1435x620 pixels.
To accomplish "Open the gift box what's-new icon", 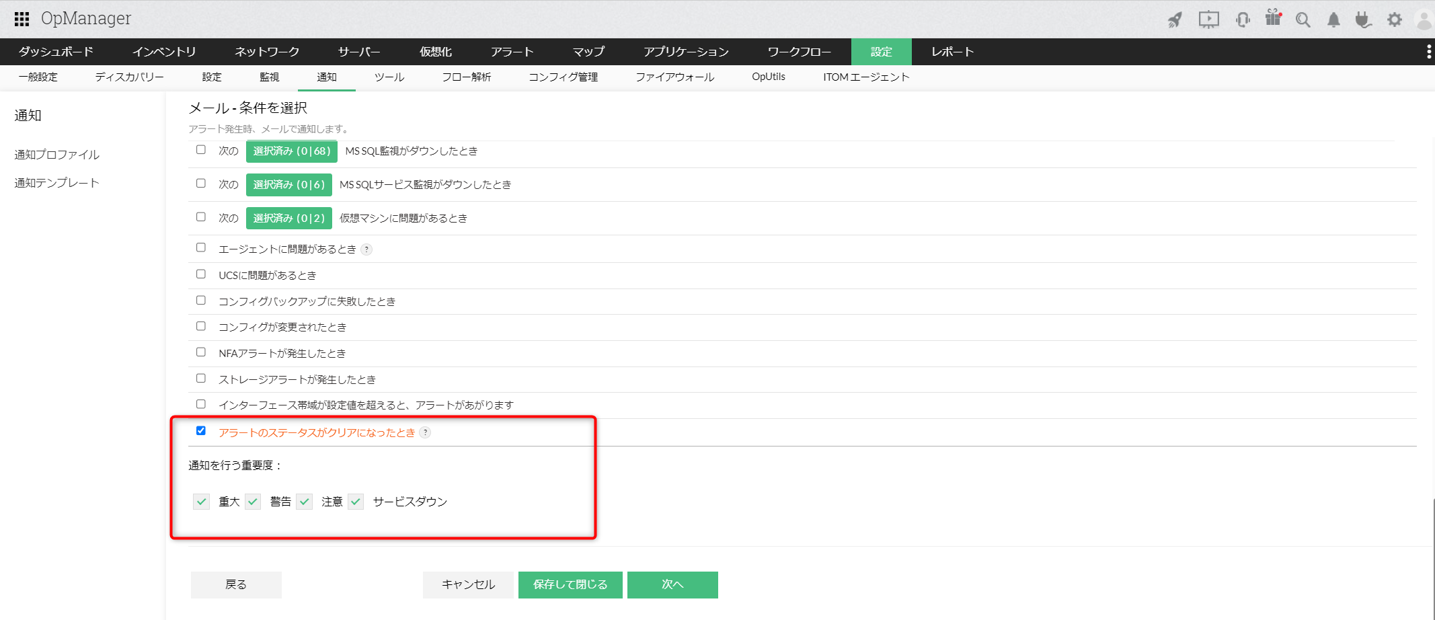I will [1273, 17].
